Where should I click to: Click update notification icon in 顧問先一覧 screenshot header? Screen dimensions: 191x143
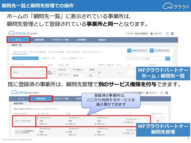click(172, 34)
